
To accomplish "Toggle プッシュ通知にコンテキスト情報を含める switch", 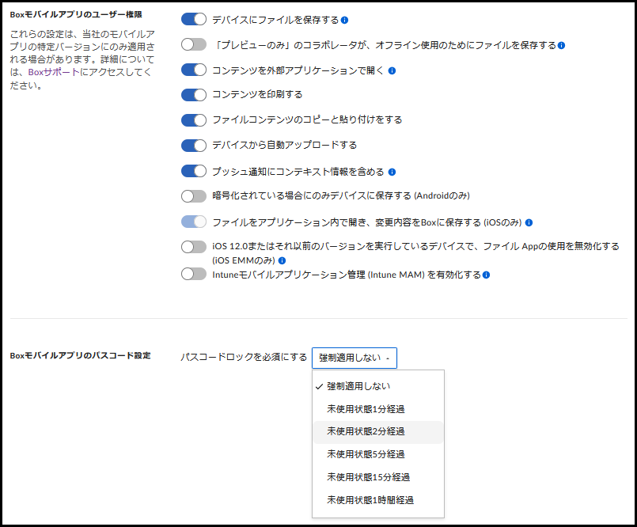I will tap(193, 171).
